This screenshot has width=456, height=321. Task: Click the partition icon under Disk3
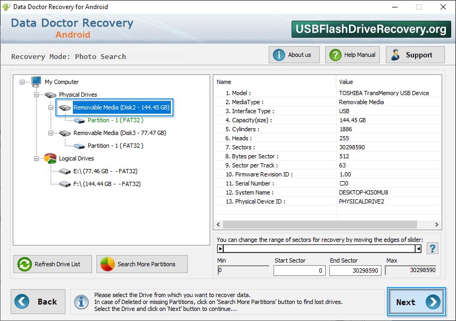[79, 146]
